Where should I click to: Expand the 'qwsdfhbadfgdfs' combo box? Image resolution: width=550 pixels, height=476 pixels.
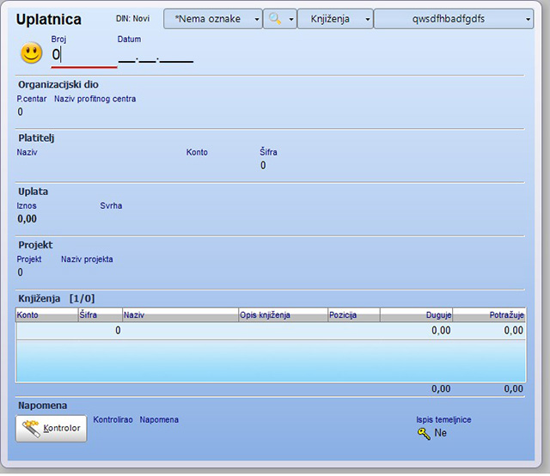[x=453, y=19]
